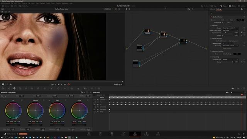Select the Gamma color wheel
The width and height of the screenshot is (247, 139).
click(x=35, y=111)
